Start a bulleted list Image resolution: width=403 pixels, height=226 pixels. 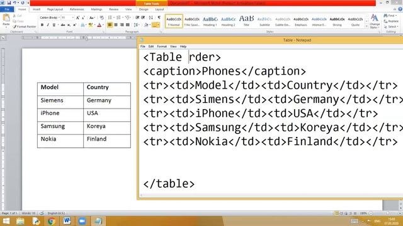coord(111,18)
